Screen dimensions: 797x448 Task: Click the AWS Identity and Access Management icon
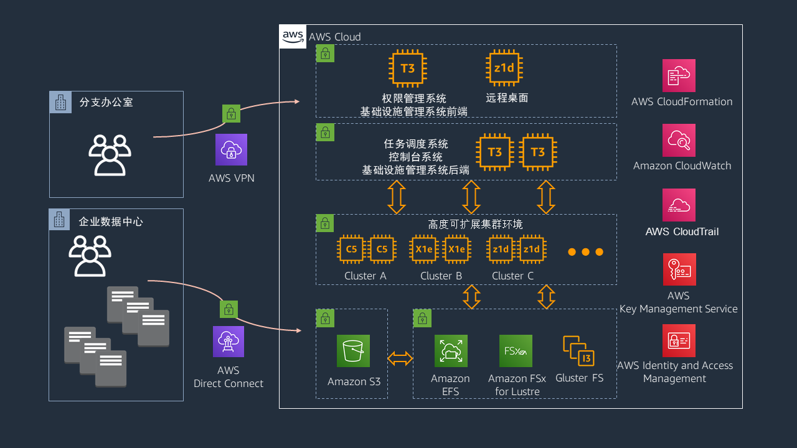pyautogui.click(x=679, y=340)
